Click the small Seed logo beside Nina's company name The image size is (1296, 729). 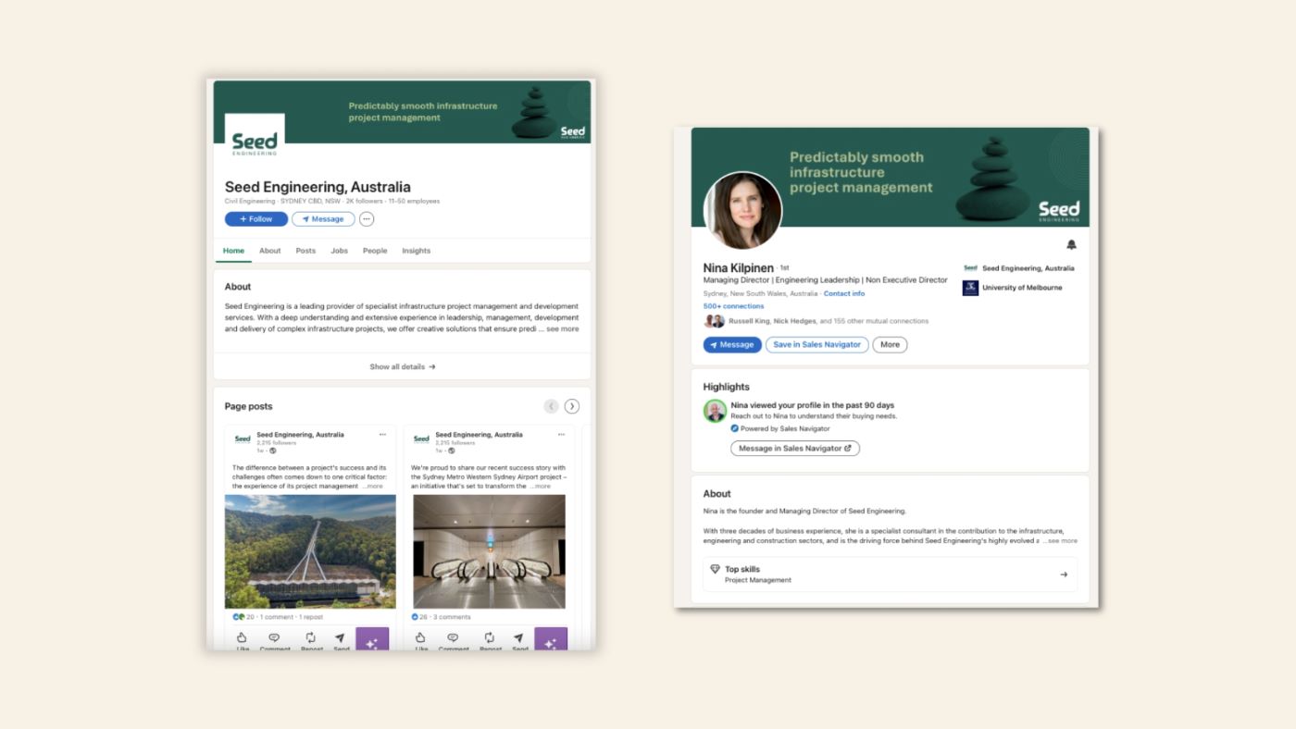point(970,268)
